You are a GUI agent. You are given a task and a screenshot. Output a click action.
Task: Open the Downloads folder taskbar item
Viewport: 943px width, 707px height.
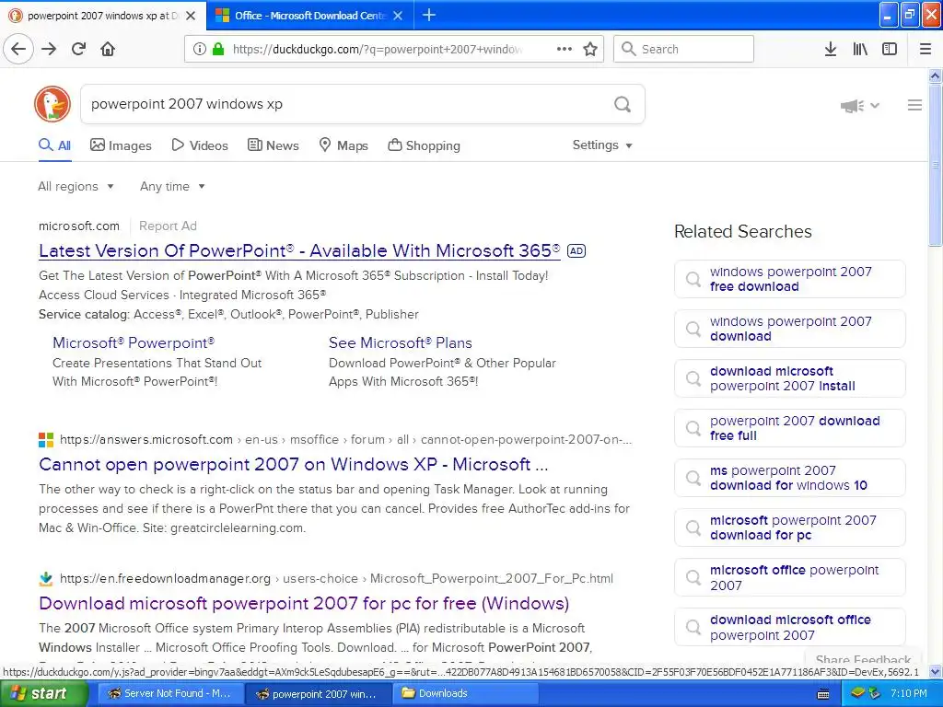(x=465, y=693)
